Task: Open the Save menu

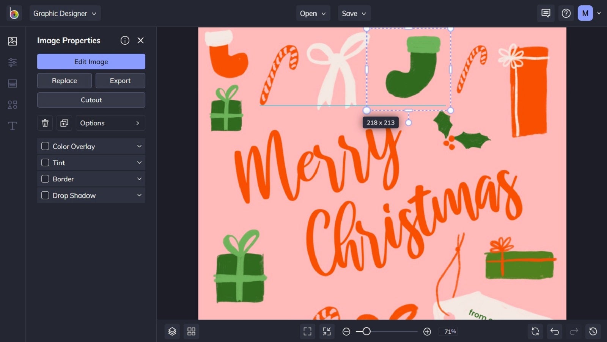Action: 354,13
